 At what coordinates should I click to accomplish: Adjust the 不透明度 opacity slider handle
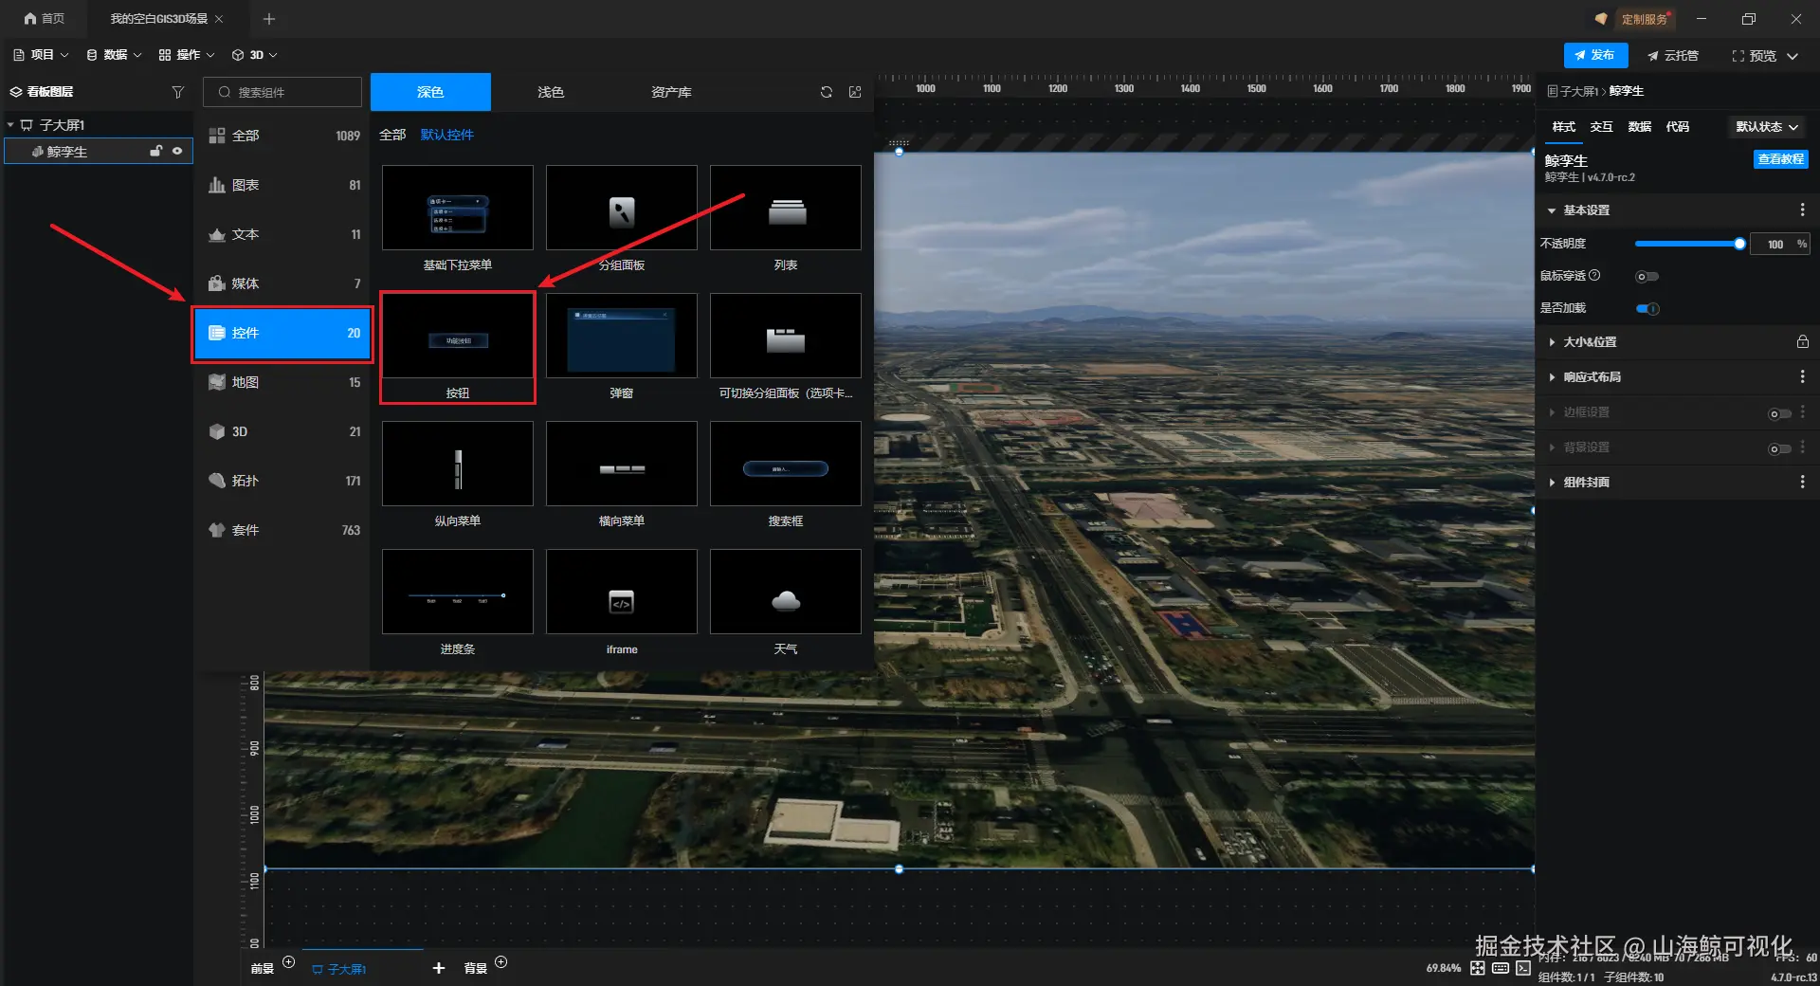tap(1739, 244)
